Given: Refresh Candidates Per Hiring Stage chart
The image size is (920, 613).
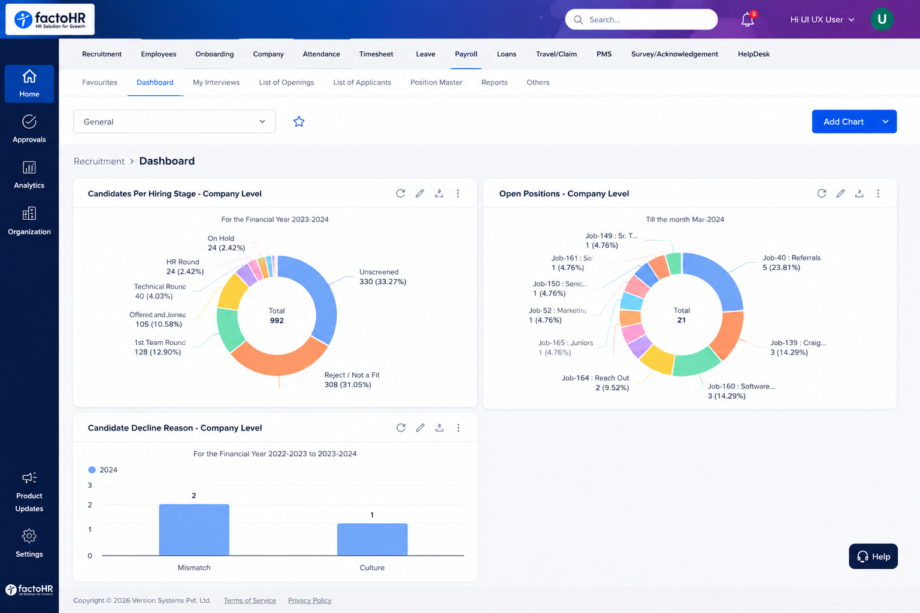Looking at the screenshot, I should pyautogui.click(x=401, y=193).
